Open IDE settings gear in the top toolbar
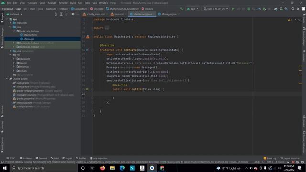This screenshot has height=172, width=306. [x=298, y=9]
